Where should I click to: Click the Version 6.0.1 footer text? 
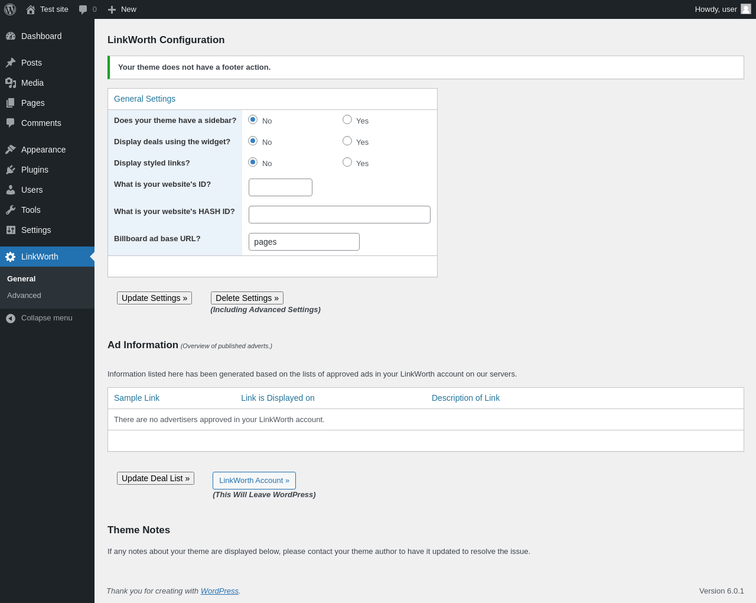(x=722, y=591)
